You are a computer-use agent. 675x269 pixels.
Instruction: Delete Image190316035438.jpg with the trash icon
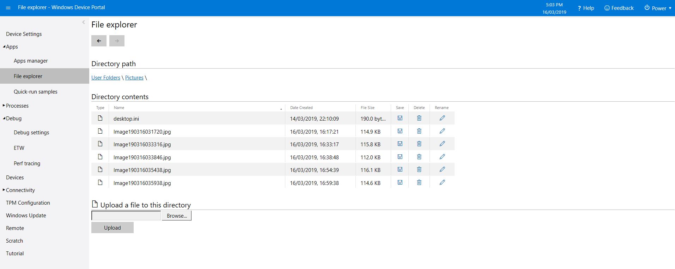419,169
